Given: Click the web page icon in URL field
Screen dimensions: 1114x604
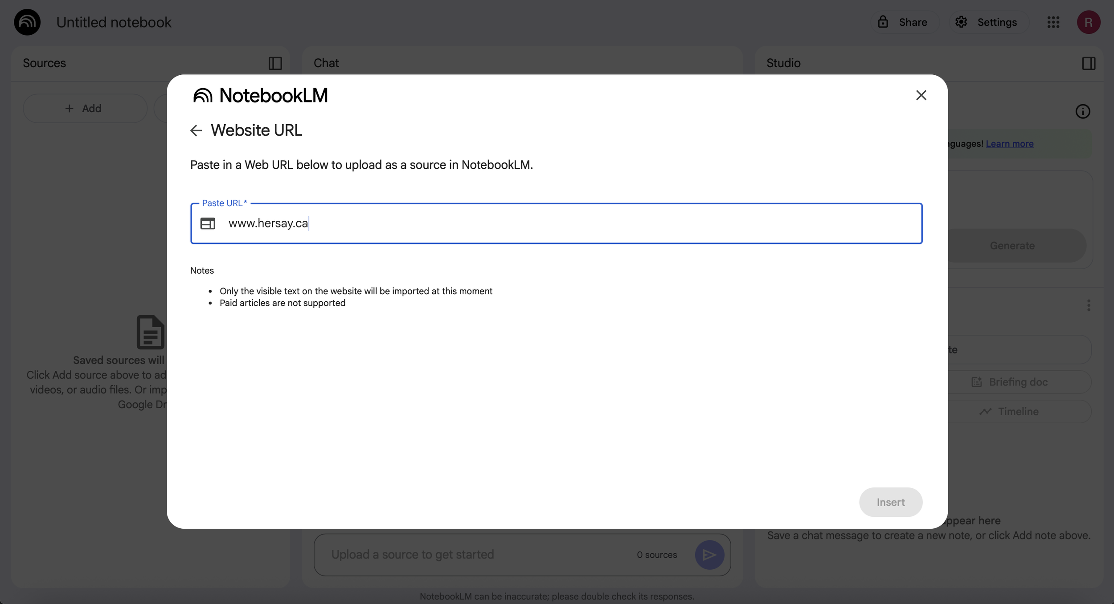Looking at the screenshot, I should [208, 223].
